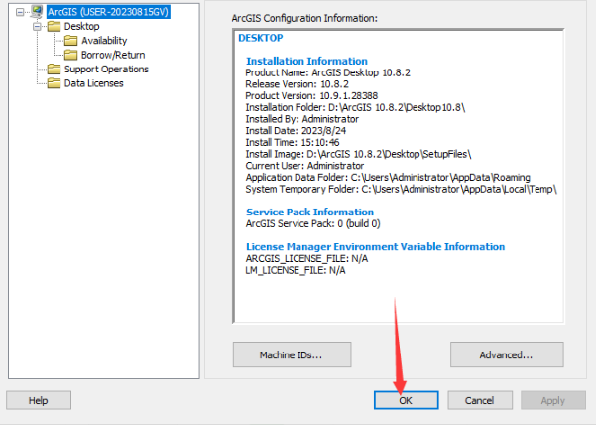Select Data Licenses in the tree
596x425 pixels.
point(93,83)
